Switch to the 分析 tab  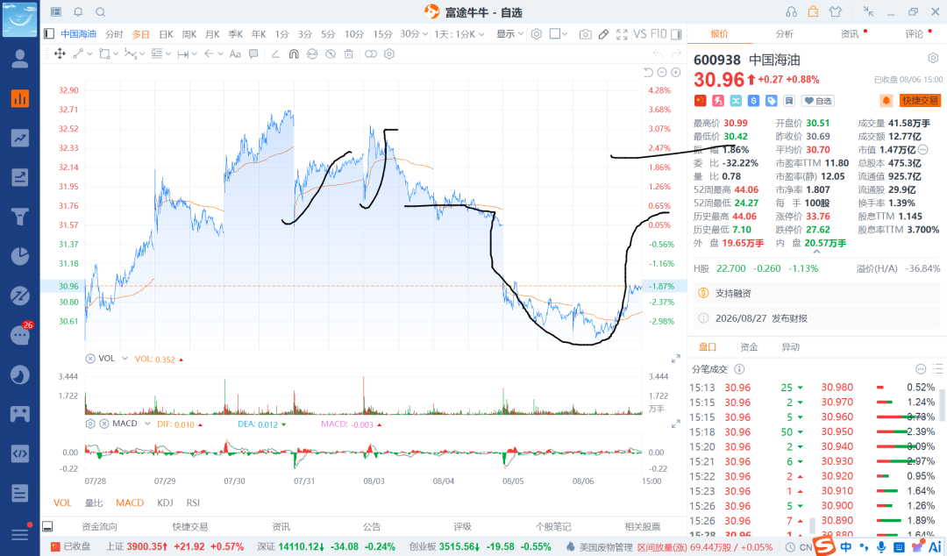coord(785,34)
